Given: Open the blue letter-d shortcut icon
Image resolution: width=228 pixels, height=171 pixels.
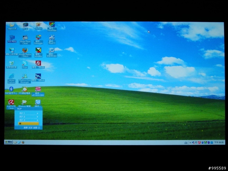Looking at the screenshot, I should 38,103.
